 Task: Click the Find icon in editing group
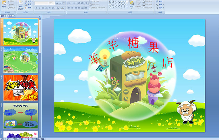(x=160, y=2)
